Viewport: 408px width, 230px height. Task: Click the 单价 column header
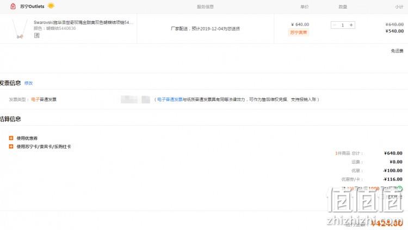click(305, 7)
